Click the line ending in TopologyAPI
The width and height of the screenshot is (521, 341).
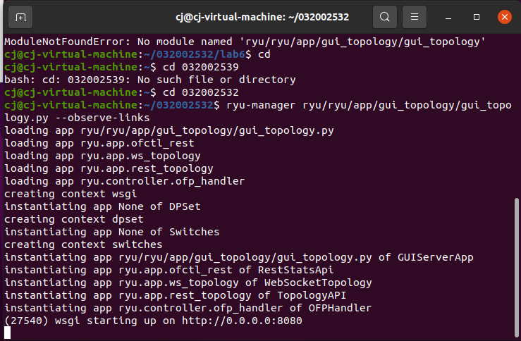click(x=175, y=295)
